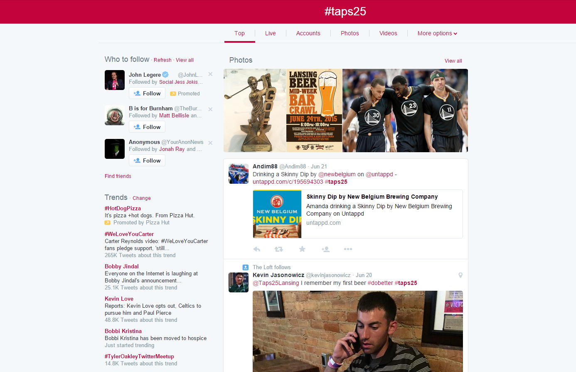Expand the More options dropdown
The width and height of the screenshot is (576, 372).
pyautogui.click(x=437, y=33)
